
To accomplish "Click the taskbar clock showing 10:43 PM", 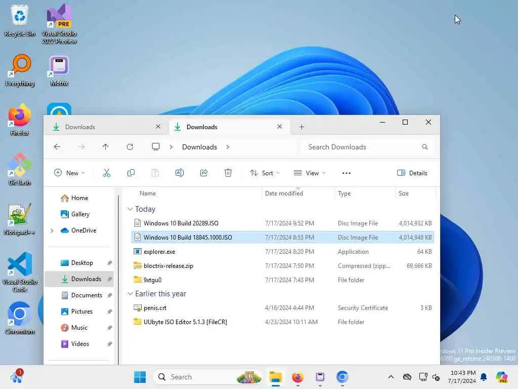I will tap(462, 377).
